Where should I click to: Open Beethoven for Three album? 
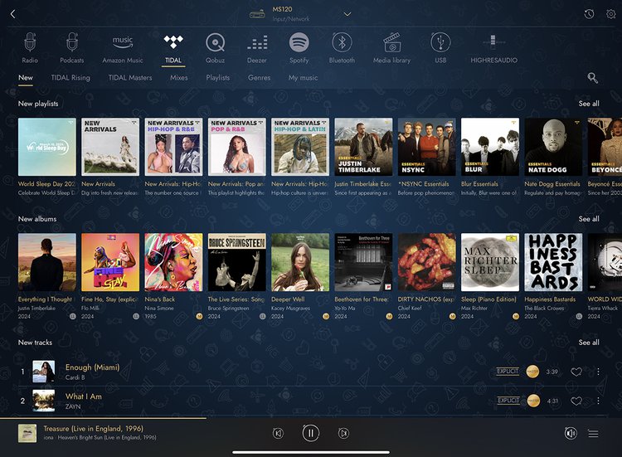click(x=363, y=262)
